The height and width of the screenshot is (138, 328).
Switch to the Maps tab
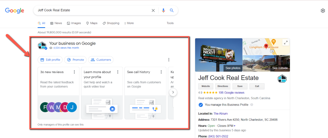point(92,23)
